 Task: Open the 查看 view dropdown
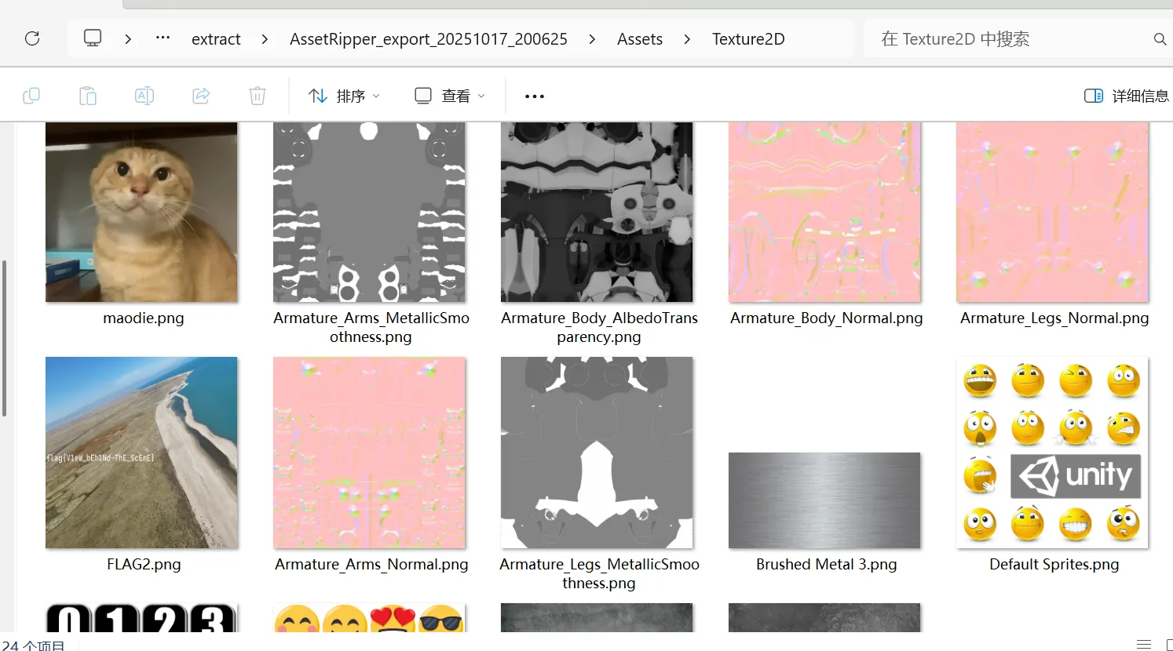[450, 96]
